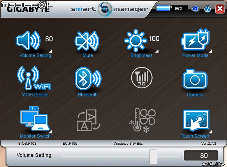Click the Monitor Switch label
This screenshot has width=227, height=167.
tap(35, 136)
